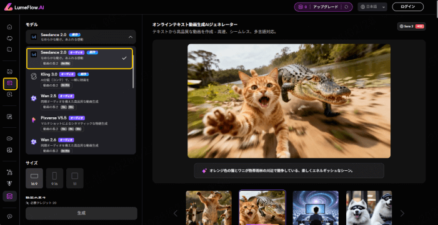Click the model list scrollbar

pyautogui.click(x=134, y=71)
